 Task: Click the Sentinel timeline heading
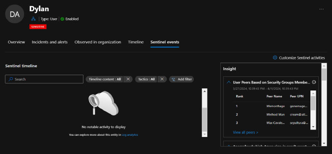[21, 66]
